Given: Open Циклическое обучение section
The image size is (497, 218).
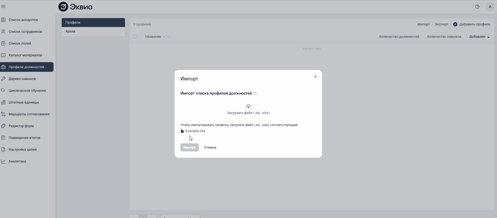Looking at the screenshot, I should point(27,90).
